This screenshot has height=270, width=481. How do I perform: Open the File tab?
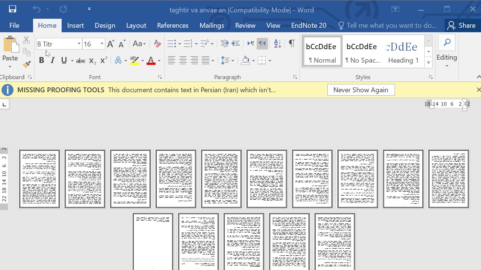[14, 25]
